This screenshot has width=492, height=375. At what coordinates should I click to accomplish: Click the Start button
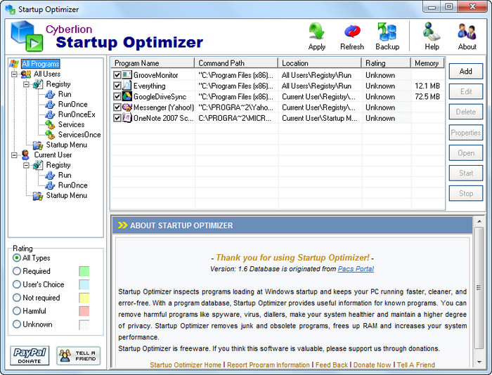[x=465, y=173]
